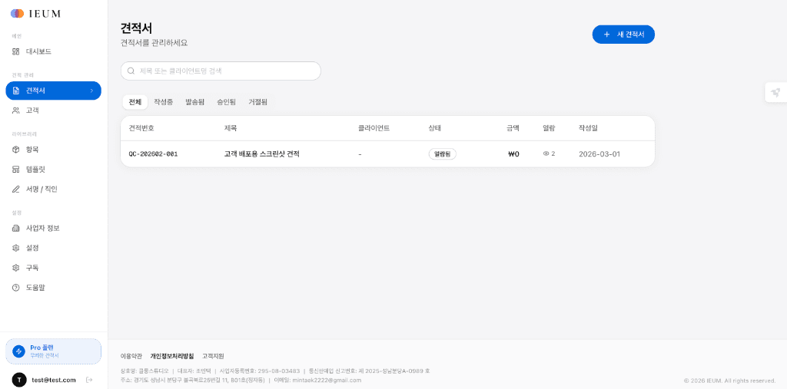Click the 사업자 정보 building icon
Viewport: 787px width, 389px height.
point(16,228)
